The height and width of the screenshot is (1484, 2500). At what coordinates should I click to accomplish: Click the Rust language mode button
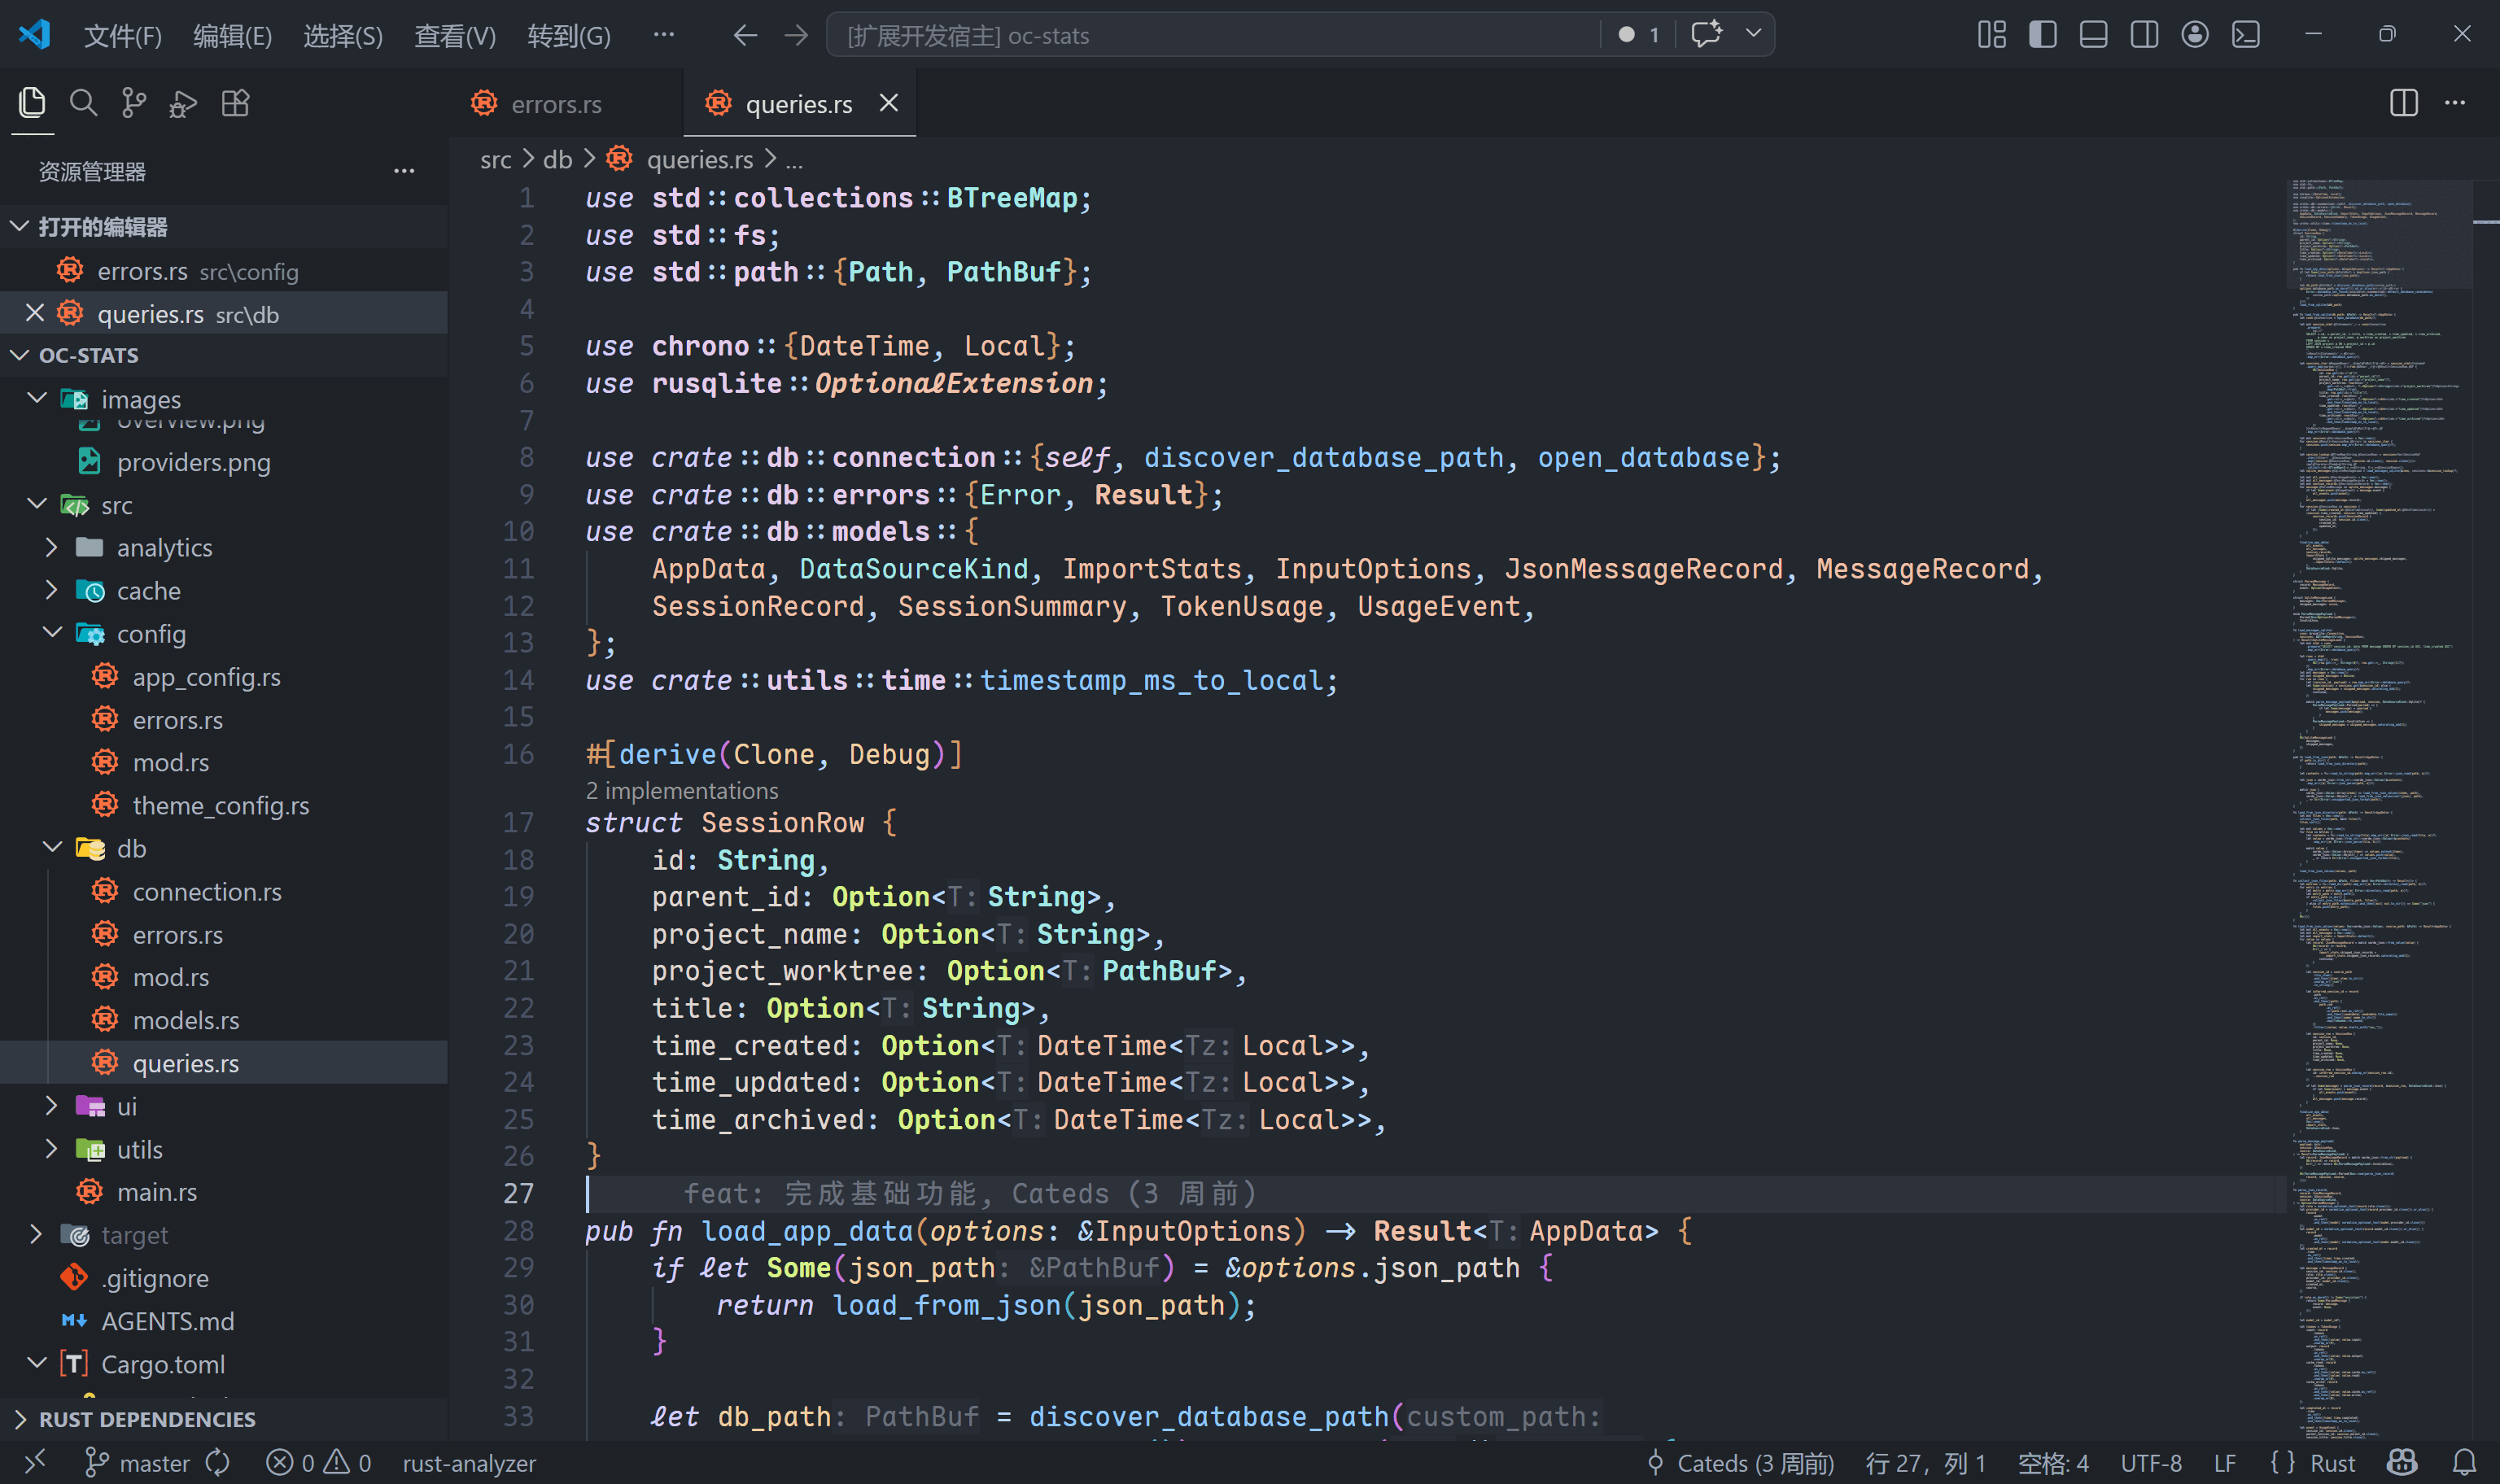click(2333, 1462)
